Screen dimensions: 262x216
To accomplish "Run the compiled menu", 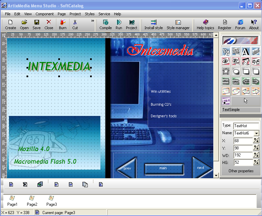I will coord(119,25).
